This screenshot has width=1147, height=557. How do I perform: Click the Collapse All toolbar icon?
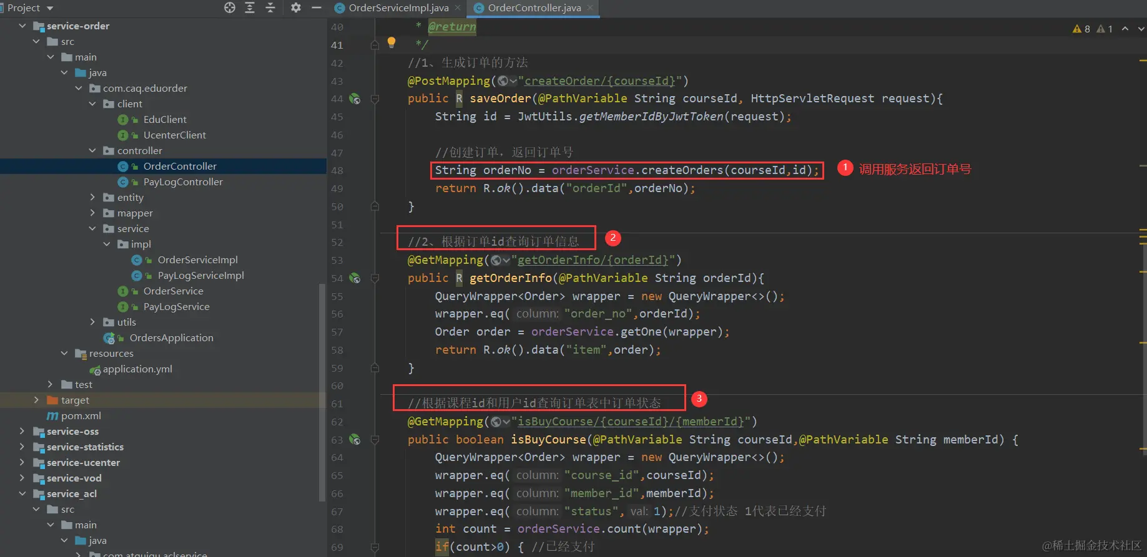[270, 7]
